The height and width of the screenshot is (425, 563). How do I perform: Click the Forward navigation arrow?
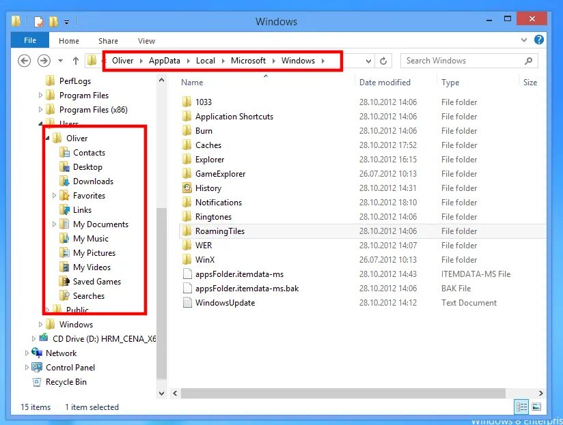pos(44,61)
